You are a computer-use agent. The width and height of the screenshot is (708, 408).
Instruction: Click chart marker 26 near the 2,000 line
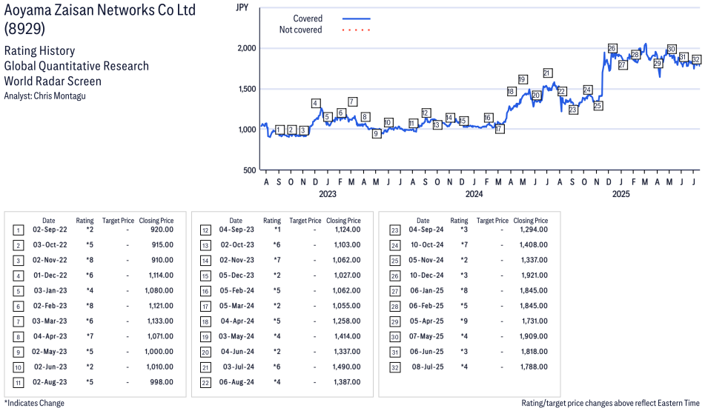(x=612, y=48)
